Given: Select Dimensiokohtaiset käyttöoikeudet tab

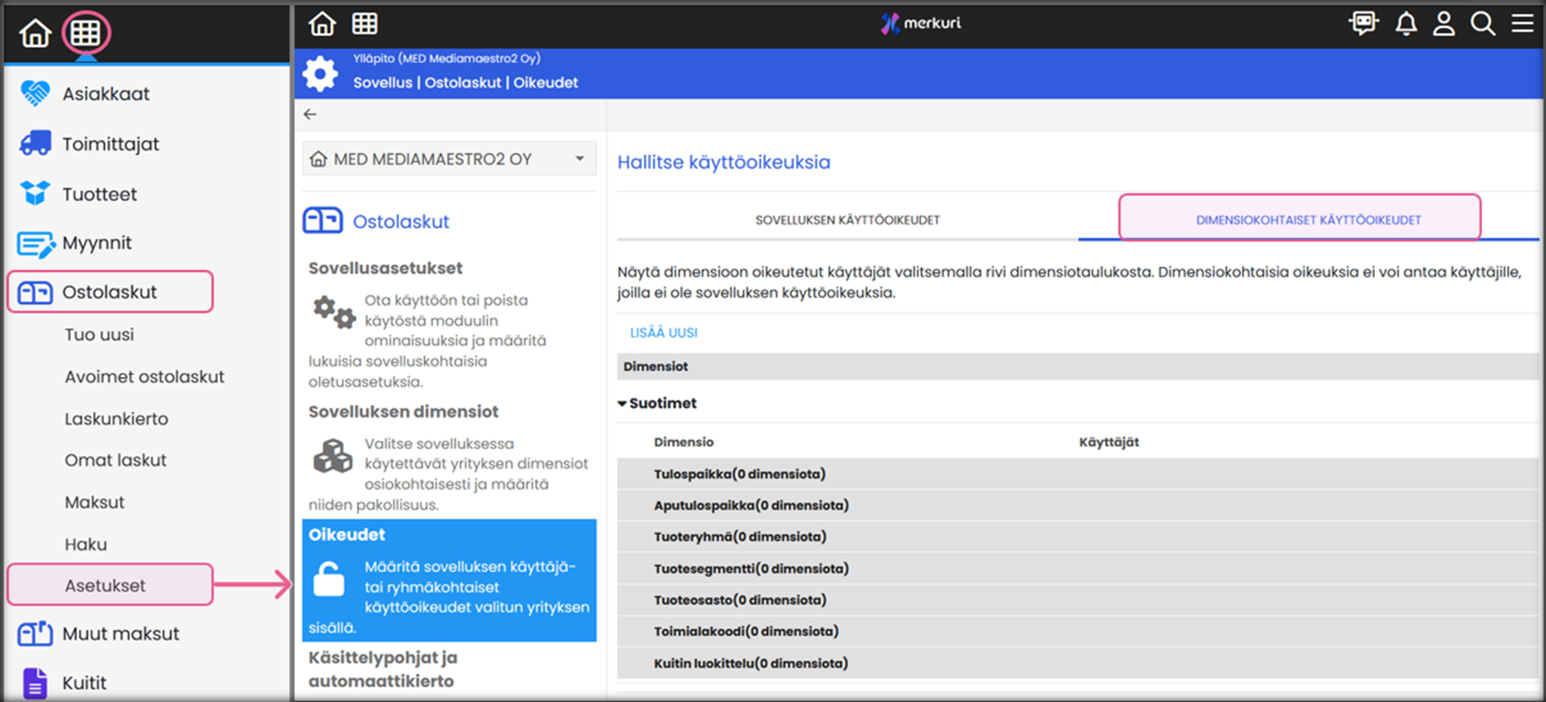Looking at the screenshot, I should click(x=1307, y=220).
